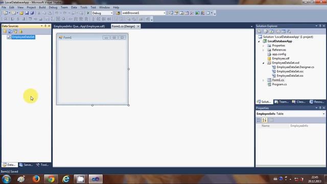The image size is (327, 184).
Task: Open the Properties Window toolbar icon
Action: click(176, 13)
